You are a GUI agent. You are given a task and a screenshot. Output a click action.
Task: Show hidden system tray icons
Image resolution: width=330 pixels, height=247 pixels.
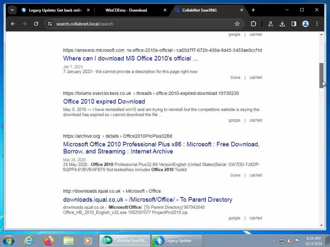tap(274, 241)
